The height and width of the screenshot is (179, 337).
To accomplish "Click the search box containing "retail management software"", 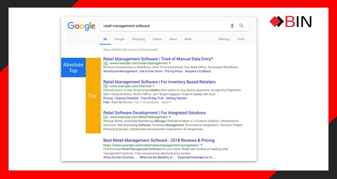I will click(162, 26).
